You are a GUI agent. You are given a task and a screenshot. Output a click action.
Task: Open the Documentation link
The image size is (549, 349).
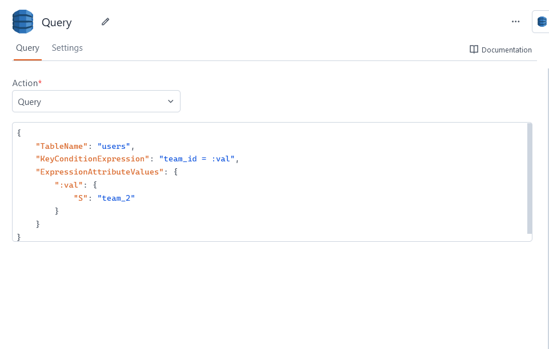tap(506, 50)
